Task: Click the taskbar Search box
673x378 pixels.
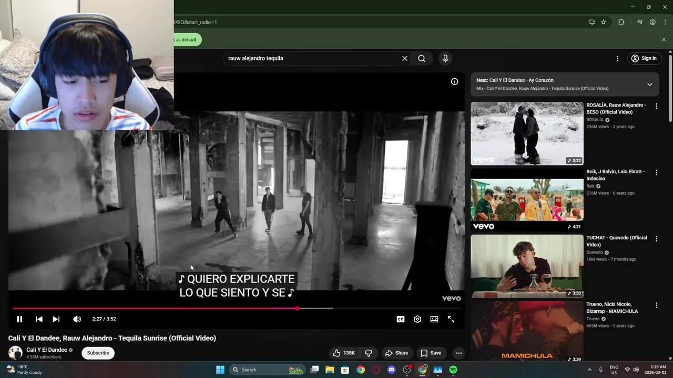Action: [268, 370]
